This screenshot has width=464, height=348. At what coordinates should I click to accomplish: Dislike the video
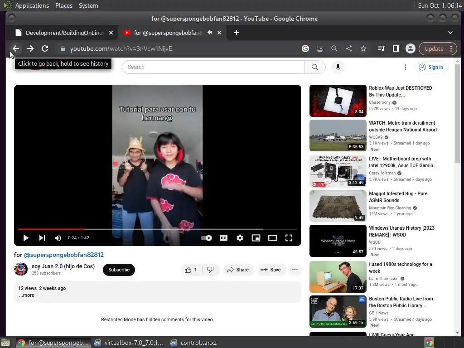[x=210, y=270]
